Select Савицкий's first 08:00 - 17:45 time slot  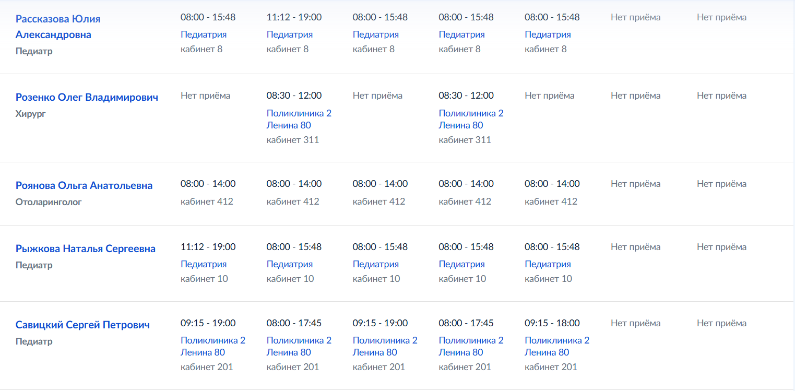click(x=294, y=323)
